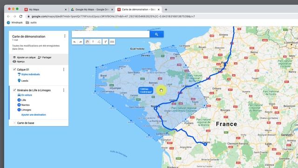The width and height of the screenshot is (298, 168).
Task: Switch to Google My Maps - Google Drive tab
Action: point(92,9)
